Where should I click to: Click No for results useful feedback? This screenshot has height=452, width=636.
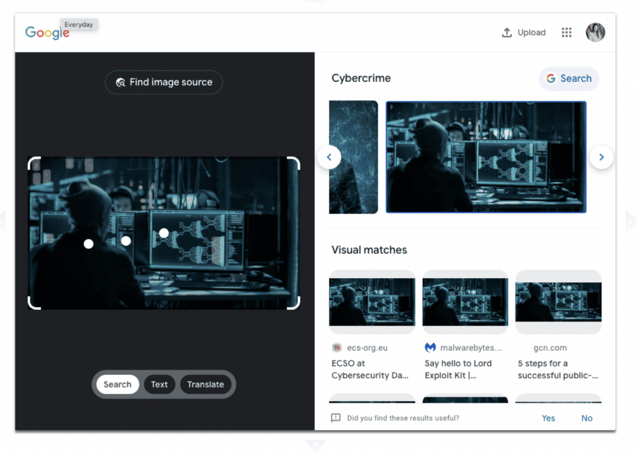pyautogui.click(x=586, y=418)
